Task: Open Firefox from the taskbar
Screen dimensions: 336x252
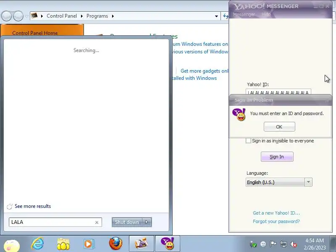Action: click(x=116, y=244)
